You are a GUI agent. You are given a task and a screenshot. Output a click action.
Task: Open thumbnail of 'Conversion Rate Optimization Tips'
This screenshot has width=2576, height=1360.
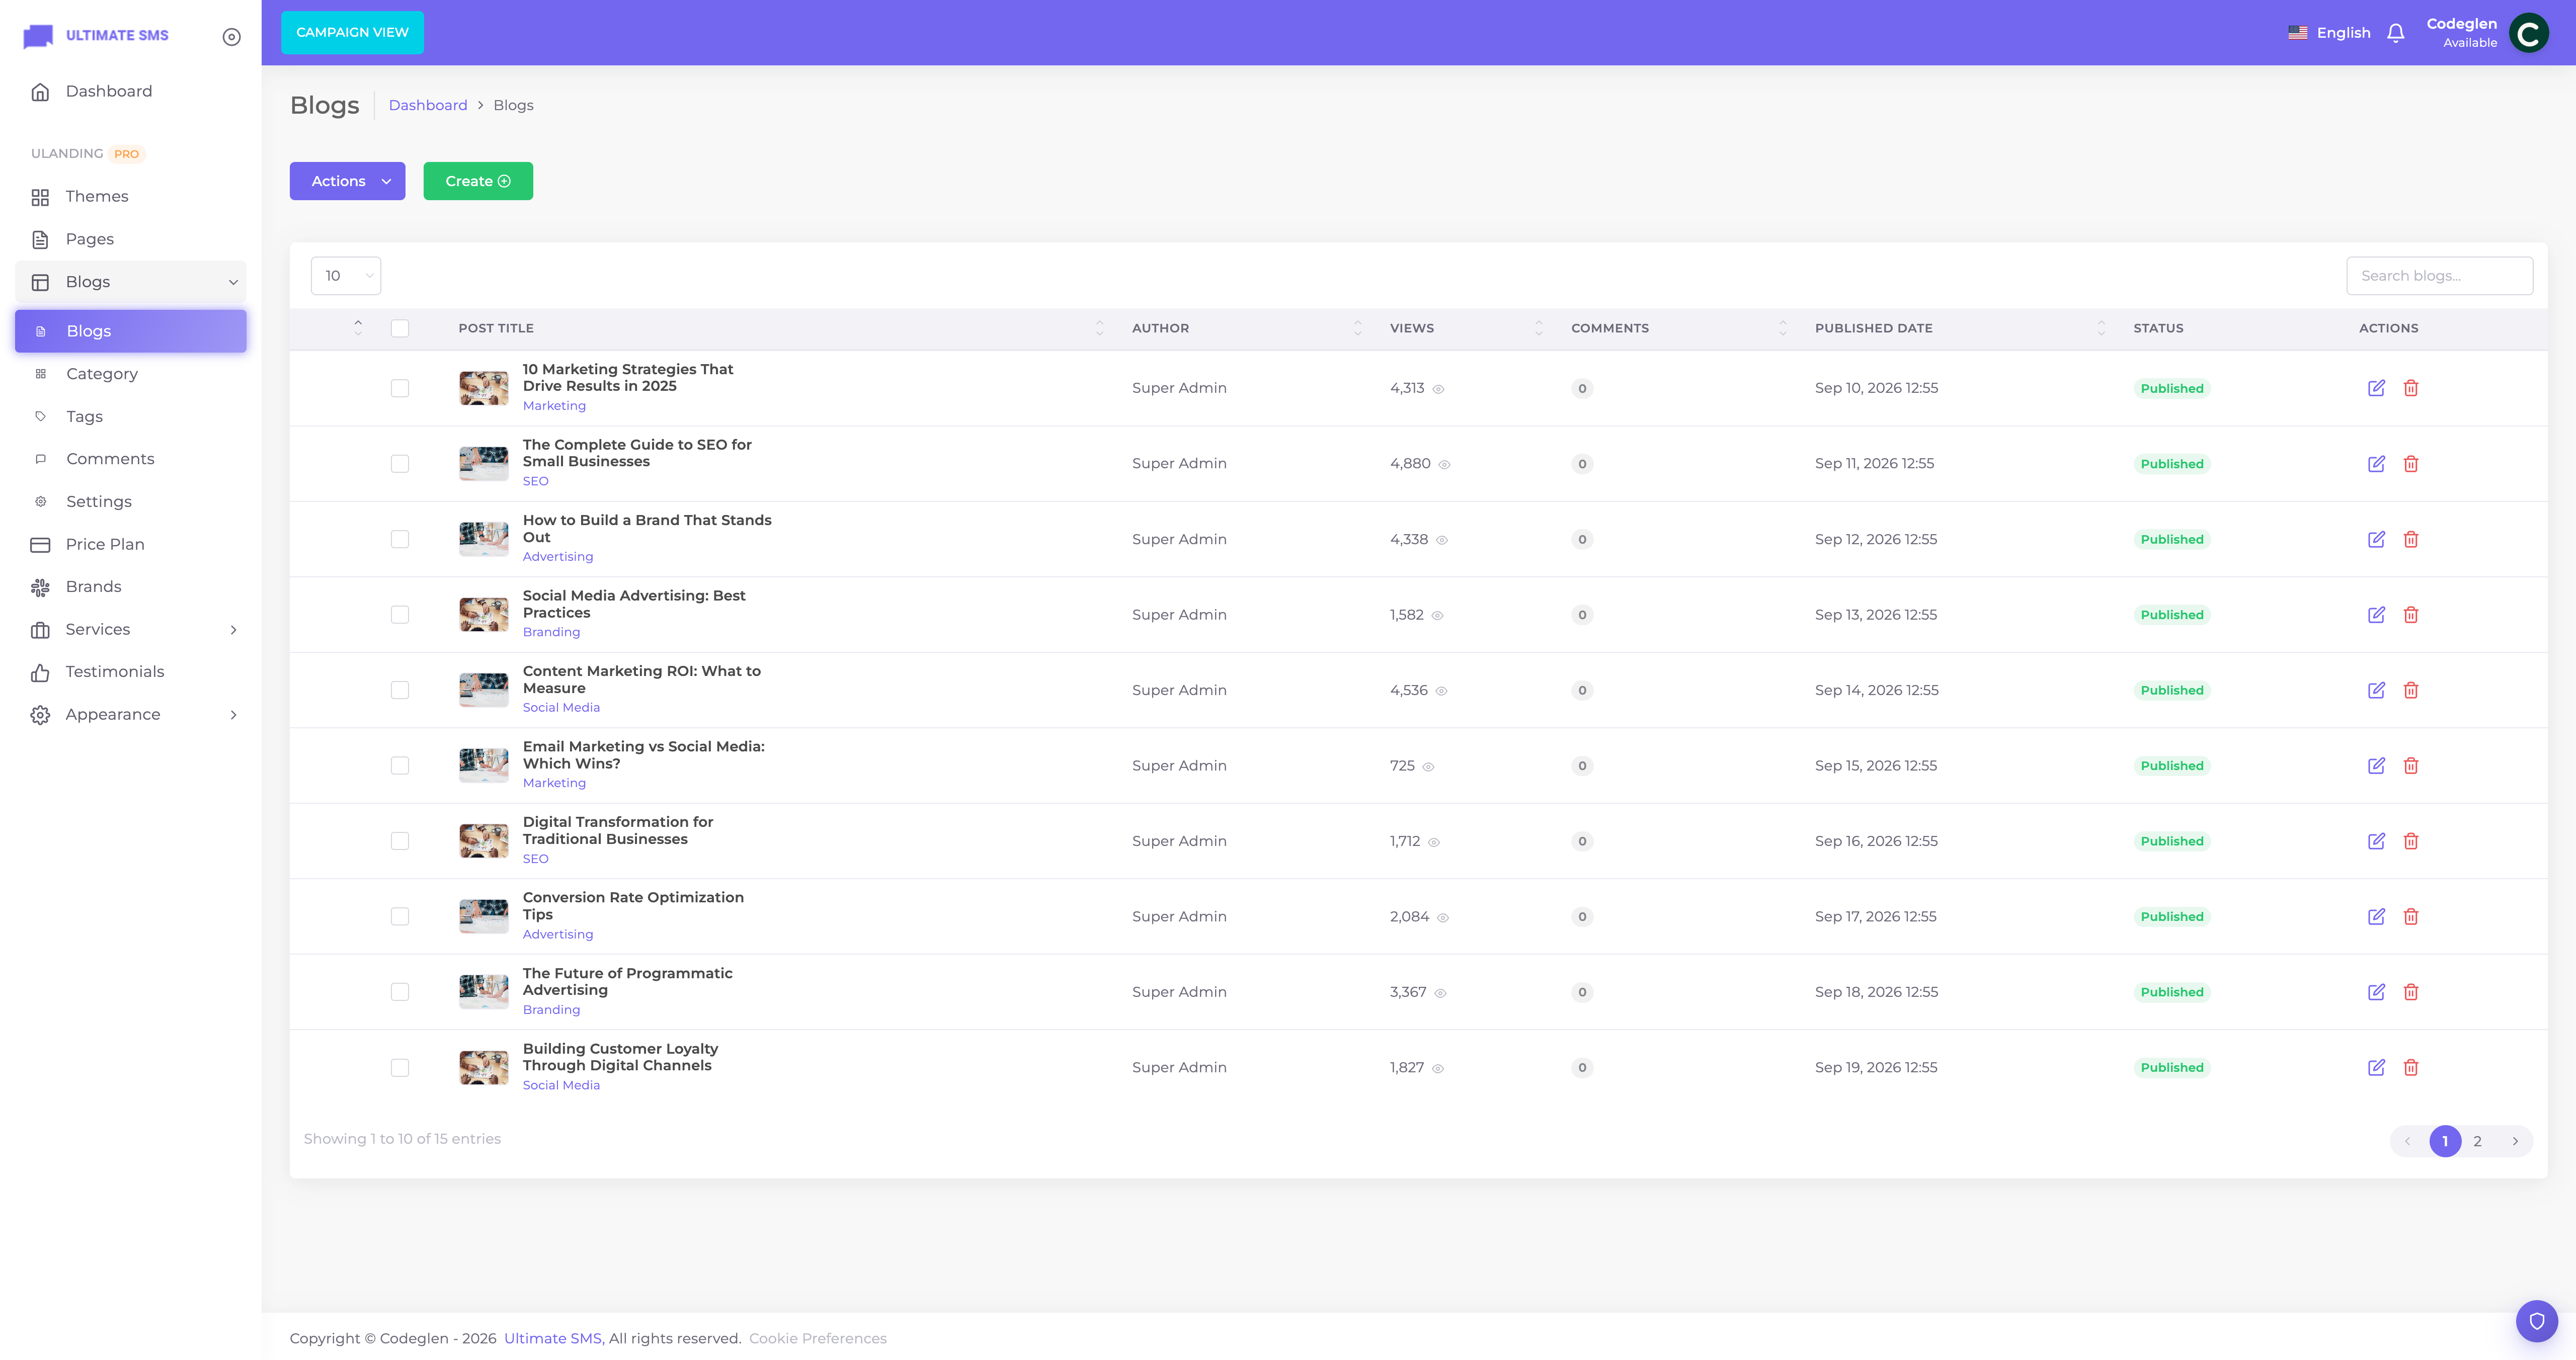483,917
